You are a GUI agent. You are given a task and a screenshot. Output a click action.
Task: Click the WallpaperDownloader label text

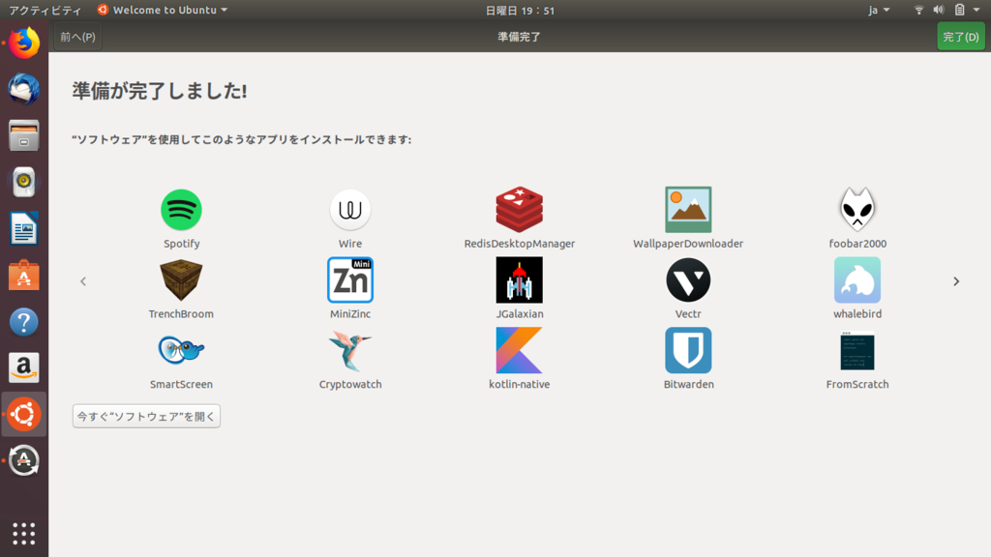(x=688, y=244)
